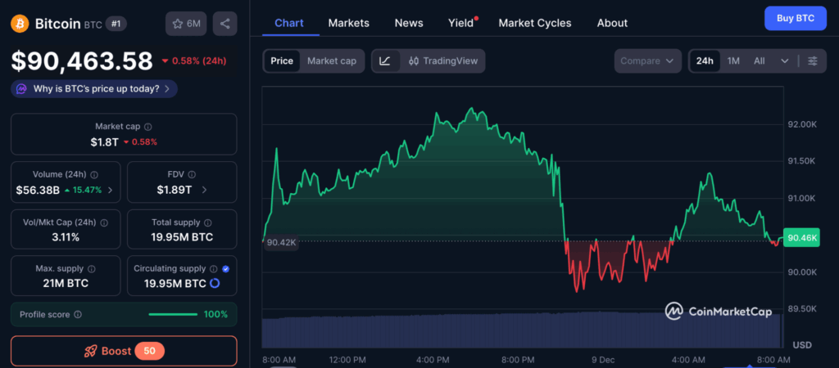The width and height of the screenshot is (839, 368).
Task: Switch chart to Market cap view
Action: pos(331,61)
